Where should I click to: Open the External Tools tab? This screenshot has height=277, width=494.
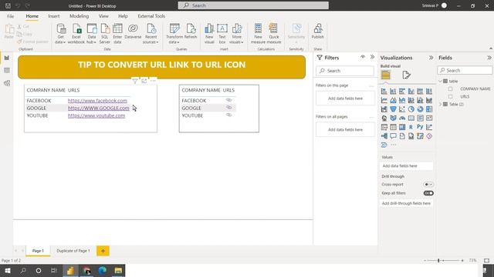tap(151, 16)
